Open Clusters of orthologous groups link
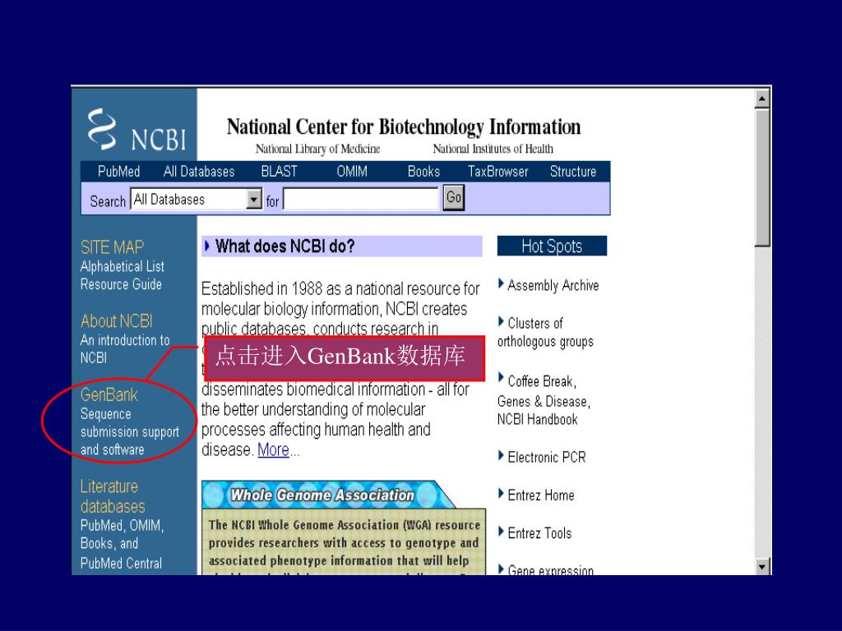The width and height of the screenshot is (842, 631). [545, 333]
